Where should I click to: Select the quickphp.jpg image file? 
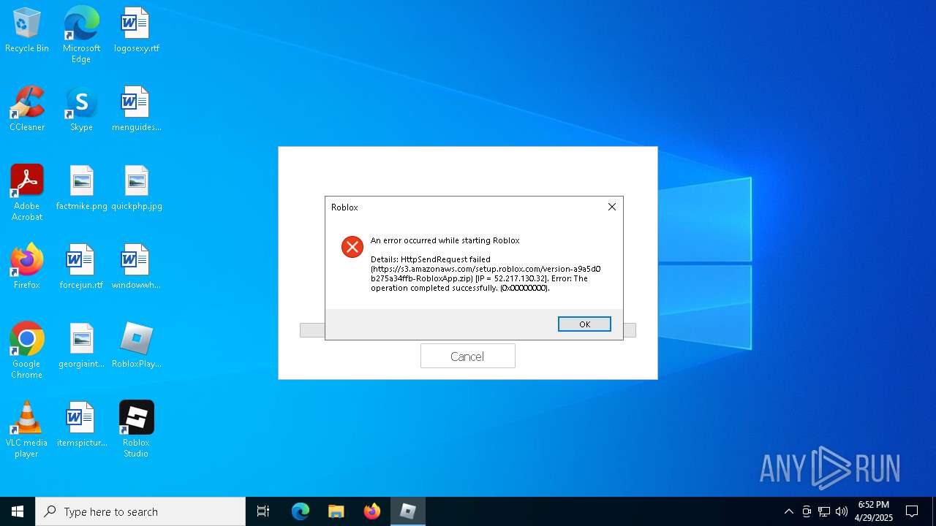tap(136, 188)
